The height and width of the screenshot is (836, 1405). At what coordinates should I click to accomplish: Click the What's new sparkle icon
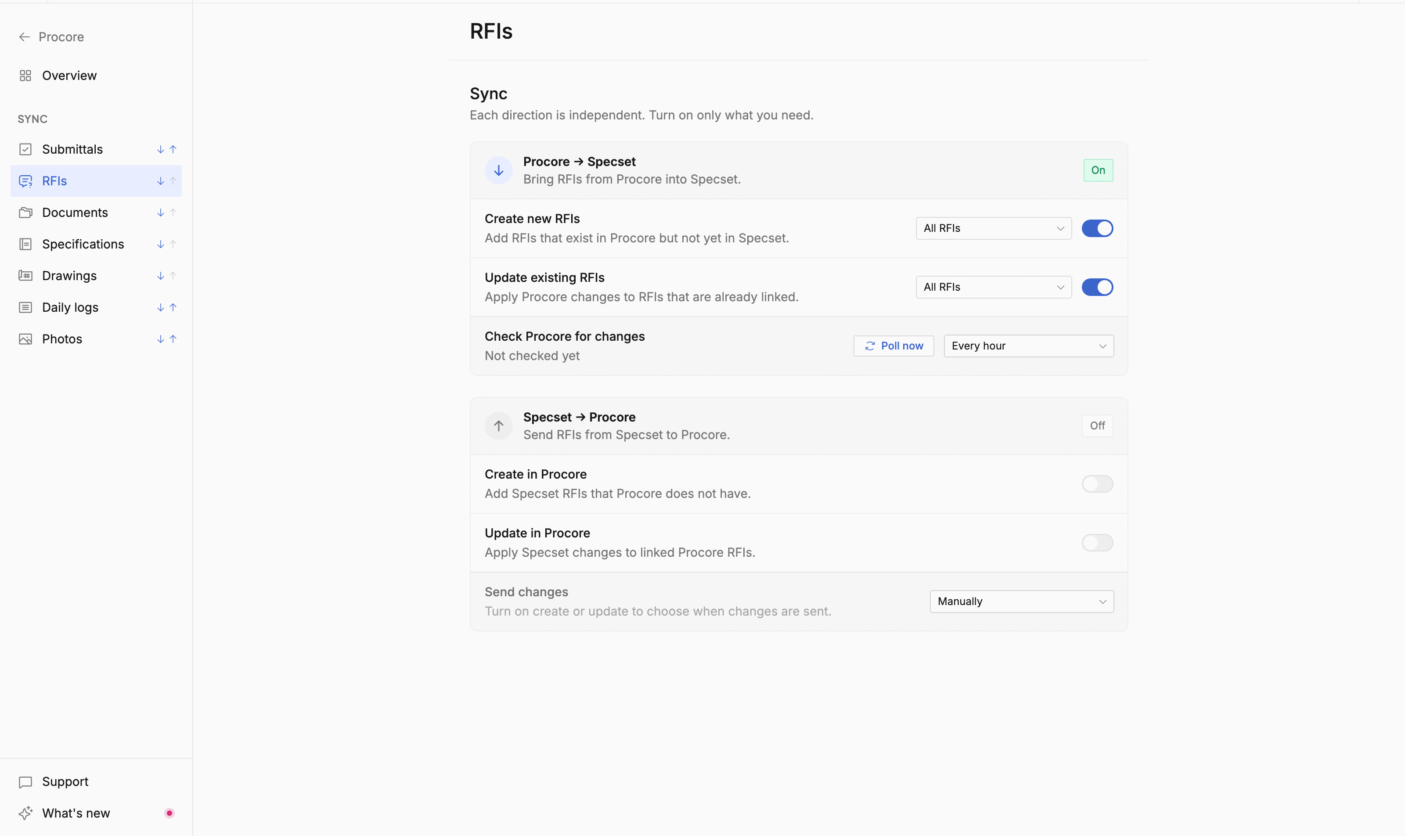tap(25, 813)
